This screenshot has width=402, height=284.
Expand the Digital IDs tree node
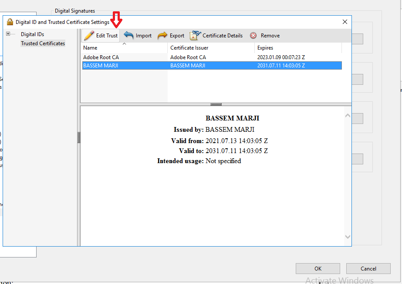click(8, 34)
